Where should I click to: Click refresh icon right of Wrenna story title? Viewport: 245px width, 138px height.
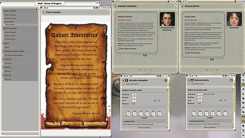pyautogui.click(x=242, y=6)
